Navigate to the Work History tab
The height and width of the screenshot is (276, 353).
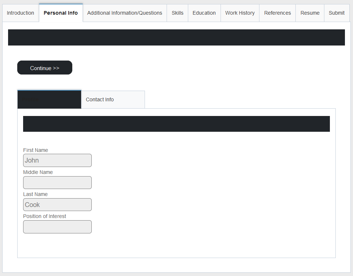pos(240,13)
